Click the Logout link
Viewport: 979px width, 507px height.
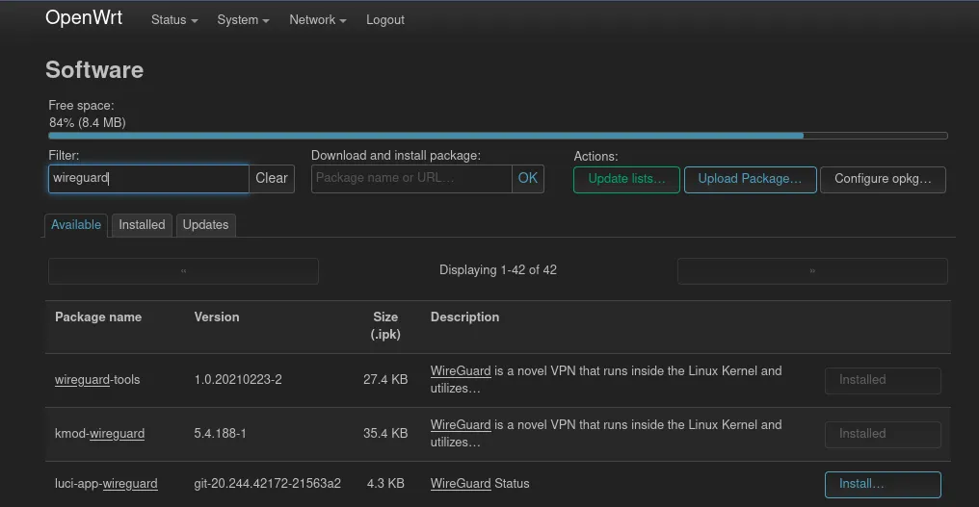tap(384, 20)
